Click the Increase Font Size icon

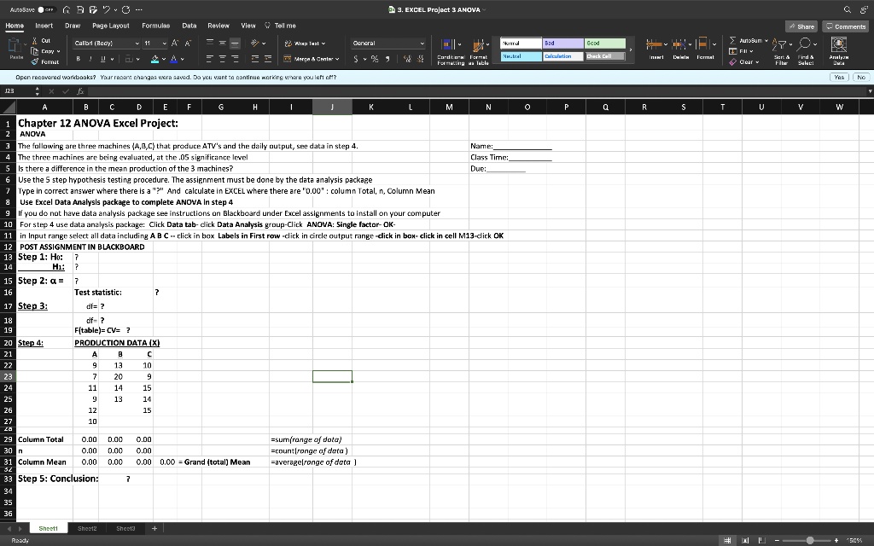[x=175, y=43]
